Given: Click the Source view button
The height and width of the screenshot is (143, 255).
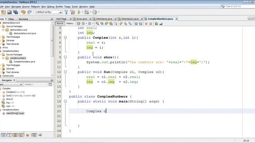Looking at the screenshot, I should click(x=60, y=23).
